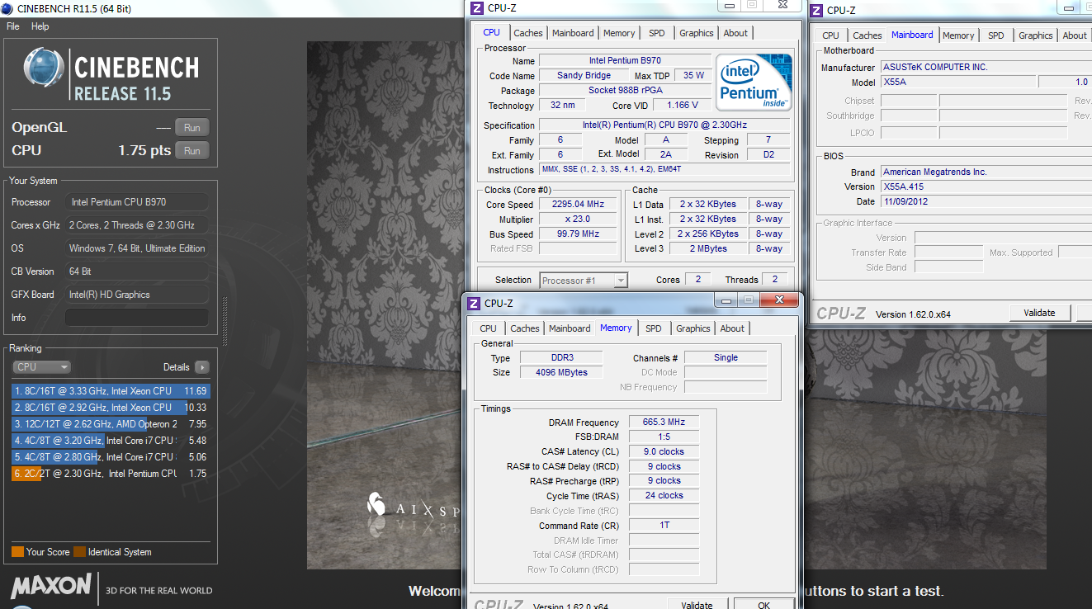Switch to Caches tab in right CPU-Z window
1092x609 pixels.
(867, 35)
